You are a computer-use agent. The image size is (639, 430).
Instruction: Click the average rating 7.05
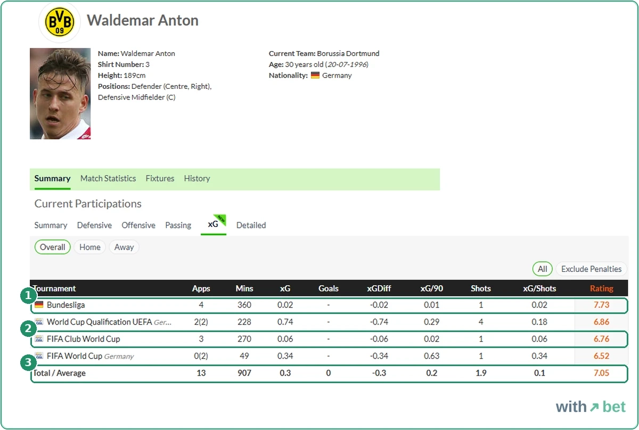pyautogui.click(x=601, y=373)
